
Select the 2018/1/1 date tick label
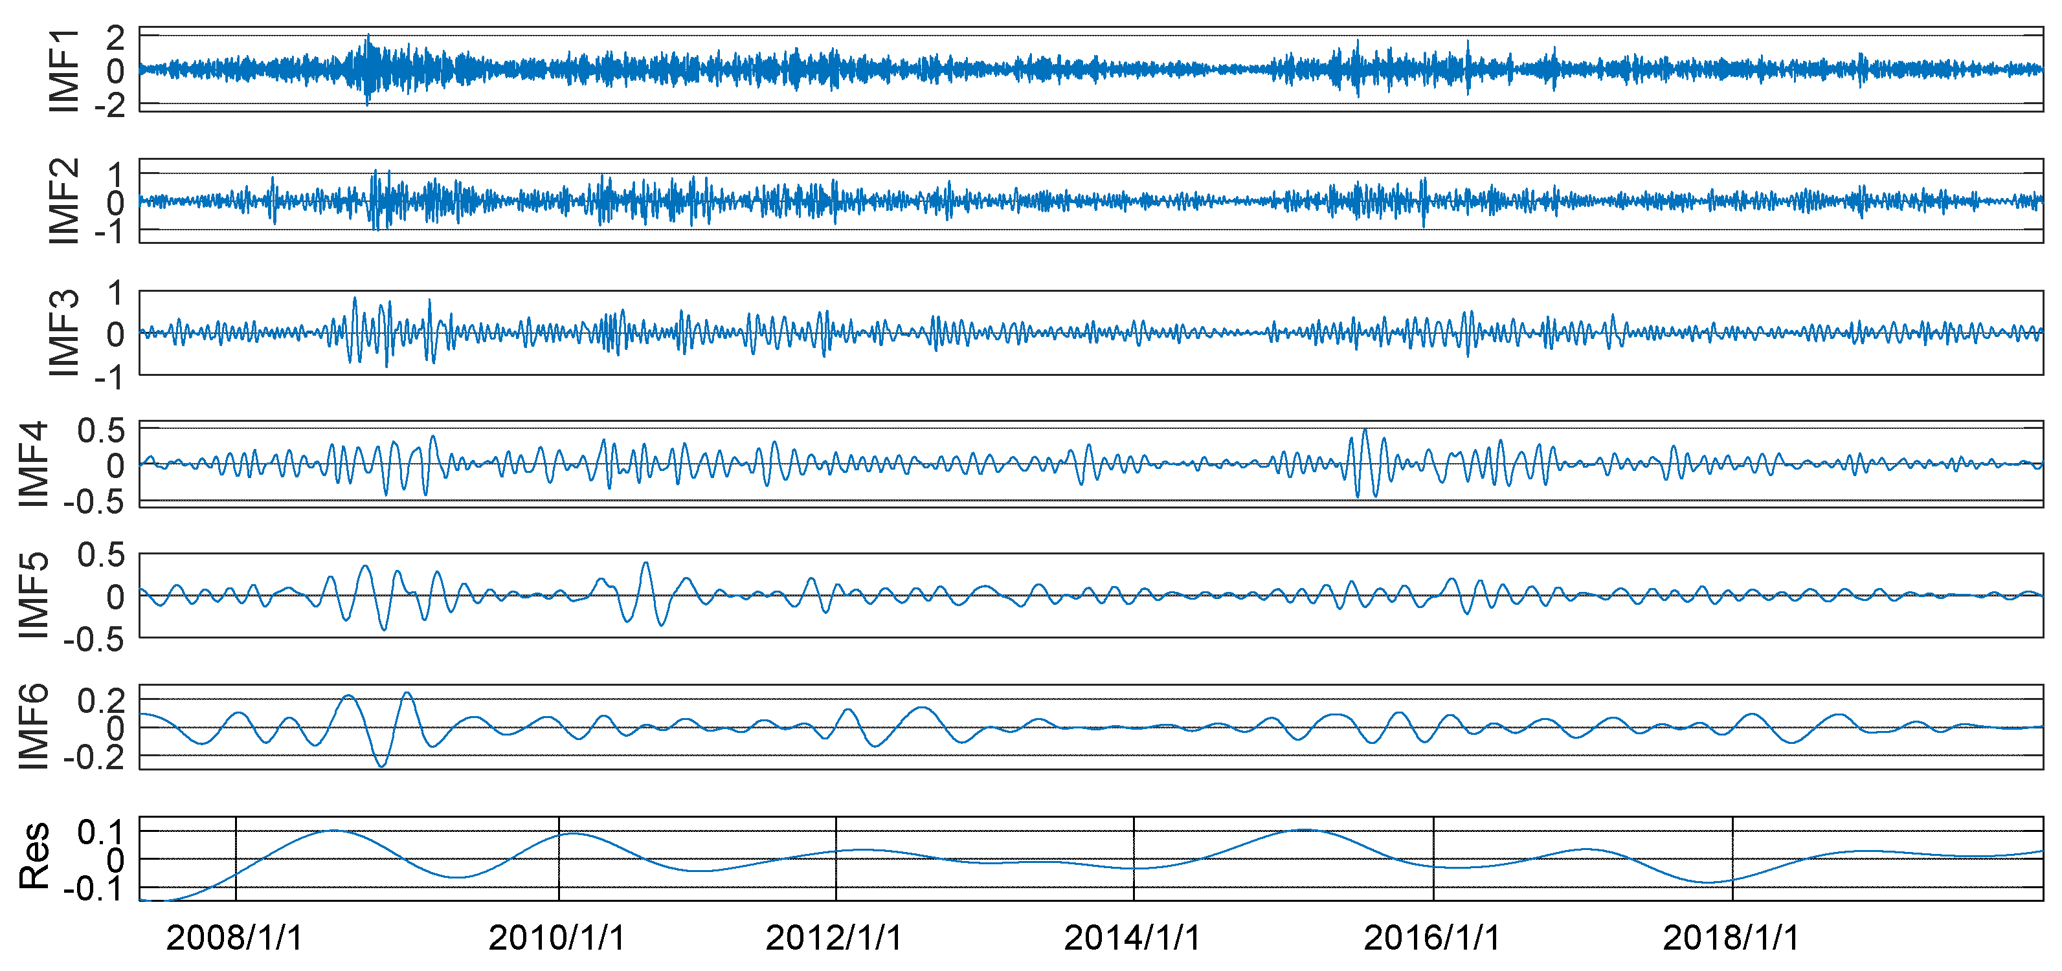point(1731,937)
